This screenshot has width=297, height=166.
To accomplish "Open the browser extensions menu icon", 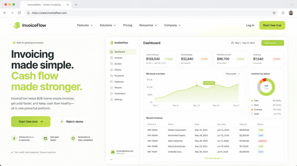I will click(x=283, y=13).
